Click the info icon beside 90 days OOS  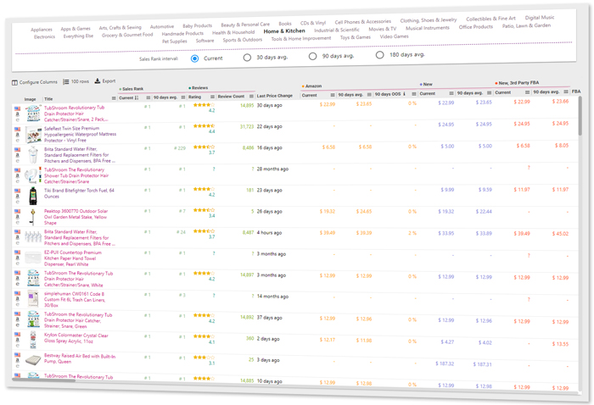[404, 94]
